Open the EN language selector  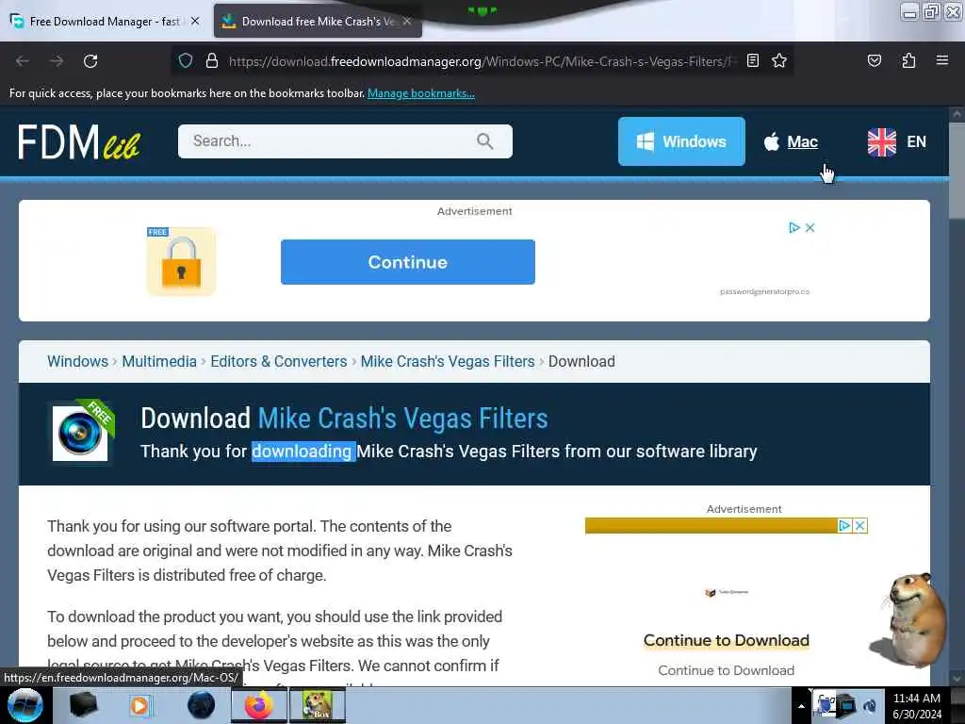[916, 141]
